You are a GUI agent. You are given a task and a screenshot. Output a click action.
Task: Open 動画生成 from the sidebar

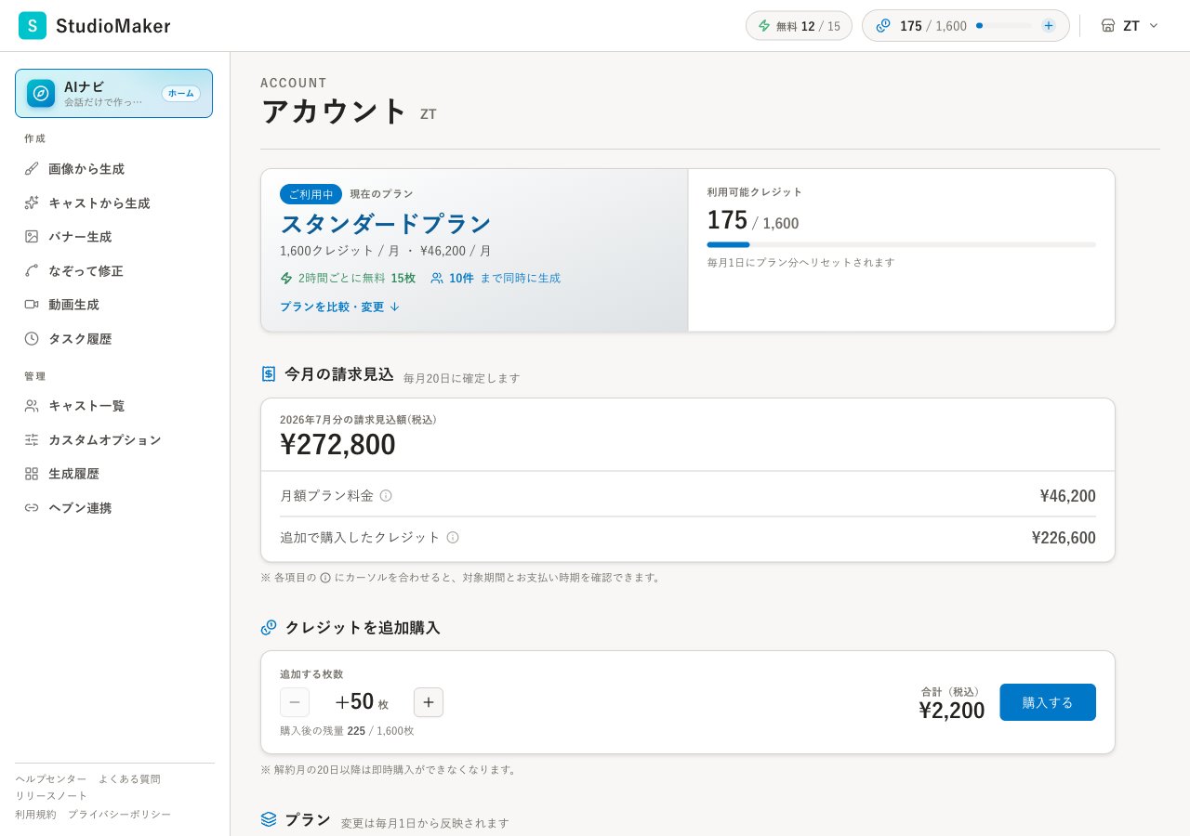114,304
